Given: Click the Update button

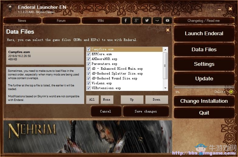Looking at the screenshot, I should [204, 78].
